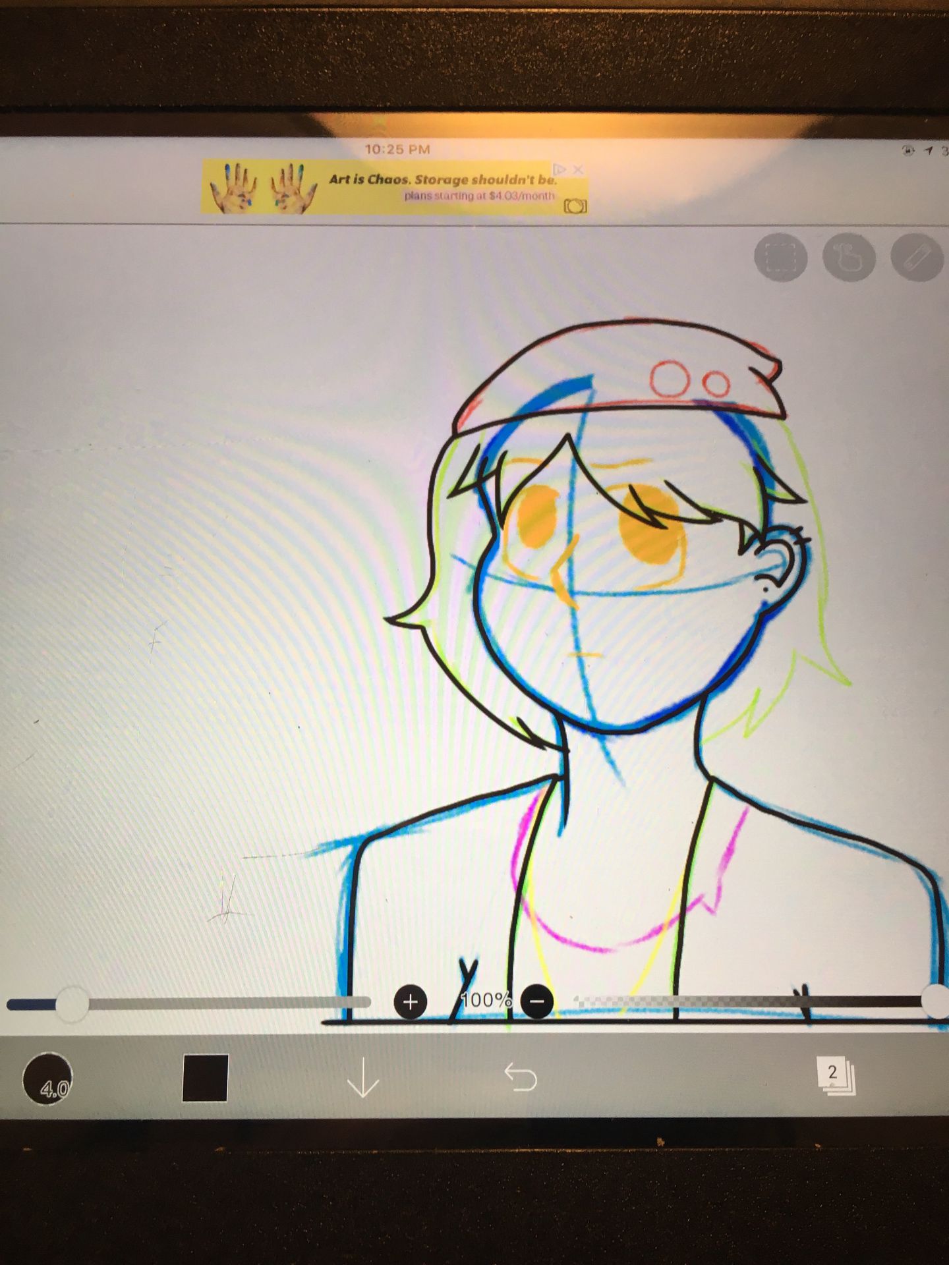
Task: Click the brush thickness slider handle
Action: 72,1004
